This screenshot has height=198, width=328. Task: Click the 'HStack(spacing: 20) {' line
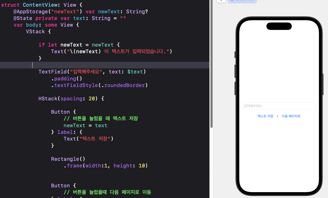pyautogui.click(x=71, y=99)
